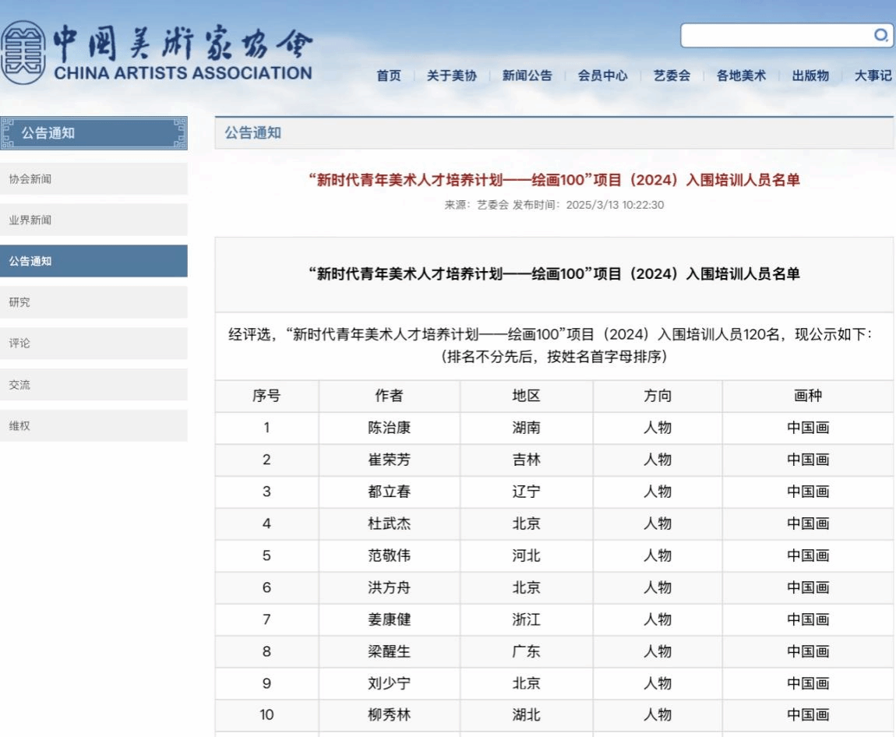The image size is (896, 737).
Task: Select 维权 in the left sidebar
Action: coord(93,426)
